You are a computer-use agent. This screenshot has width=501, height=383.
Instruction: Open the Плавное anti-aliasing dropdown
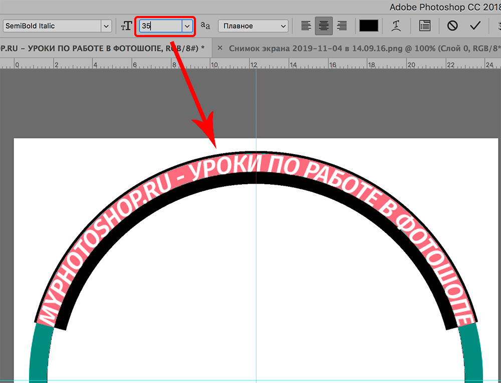coord(254,26)
